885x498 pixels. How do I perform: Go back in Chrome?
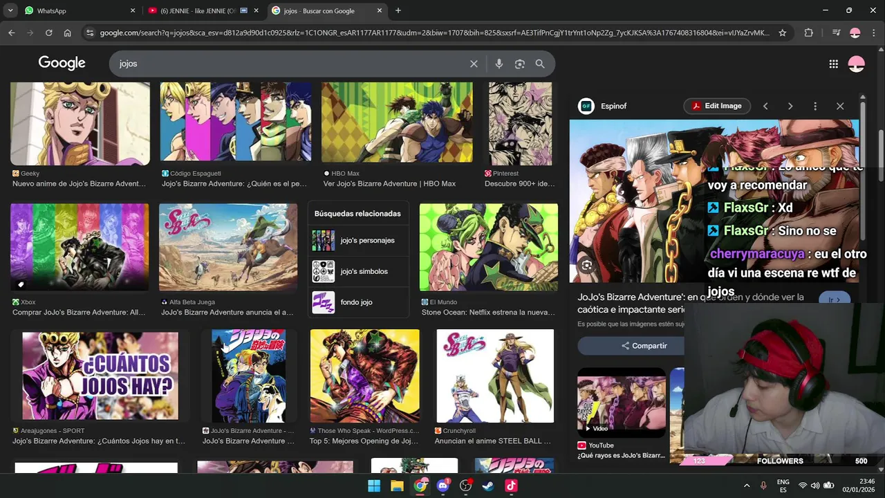point(11,33)
